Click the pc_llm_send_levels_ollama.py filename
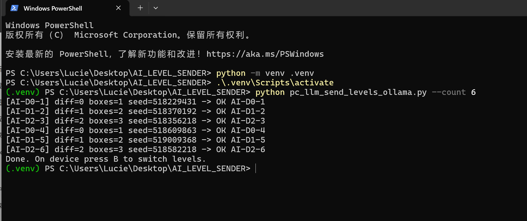This screenshot has height=221, width=527. click(x=358, y=92)
